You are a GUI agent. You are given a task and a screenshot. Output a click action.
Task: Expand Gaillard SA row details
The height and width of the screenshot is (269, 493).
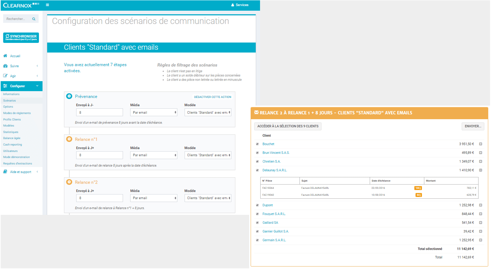click(x=481, y=223)
